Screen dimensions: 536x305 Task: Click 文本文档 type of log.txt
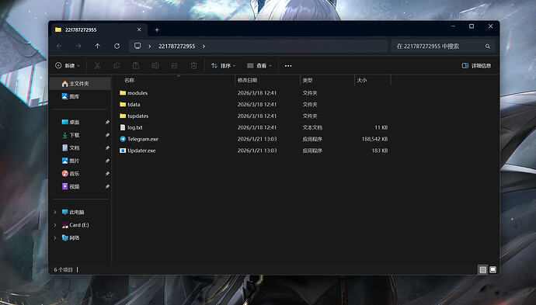pos(312,127)
